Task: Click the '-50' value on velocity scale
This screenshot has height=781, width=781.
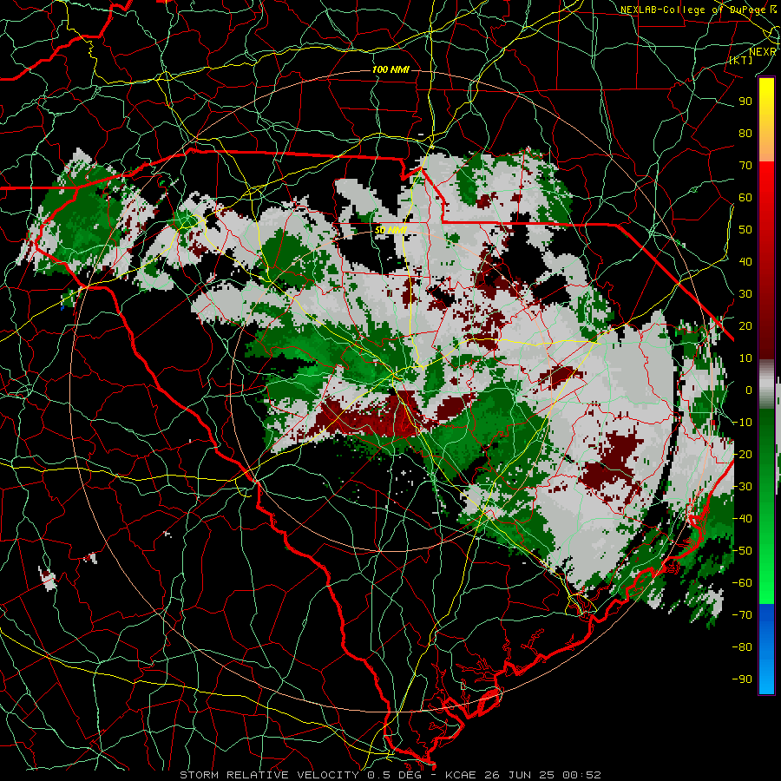Action: (742, 551)
